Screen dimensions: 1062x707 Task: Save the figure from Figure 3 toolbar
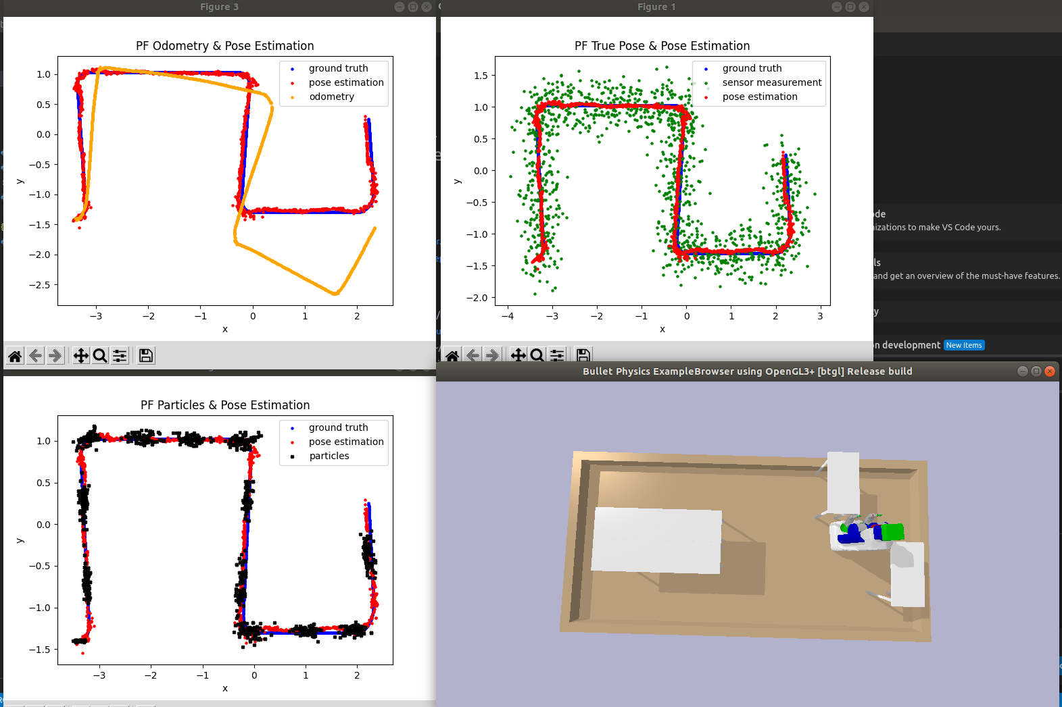click(x=146, y=356)
